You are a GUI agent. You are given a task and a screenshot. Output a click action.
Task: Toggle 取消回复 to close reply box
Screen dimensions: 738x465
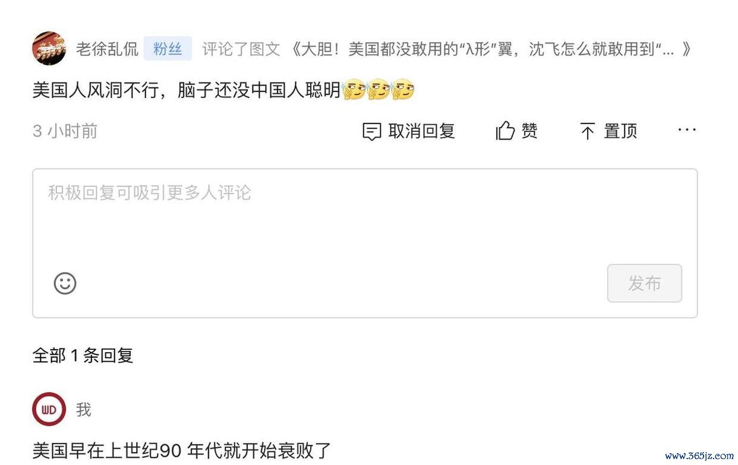pyautogui.click(x=421, y=131)
